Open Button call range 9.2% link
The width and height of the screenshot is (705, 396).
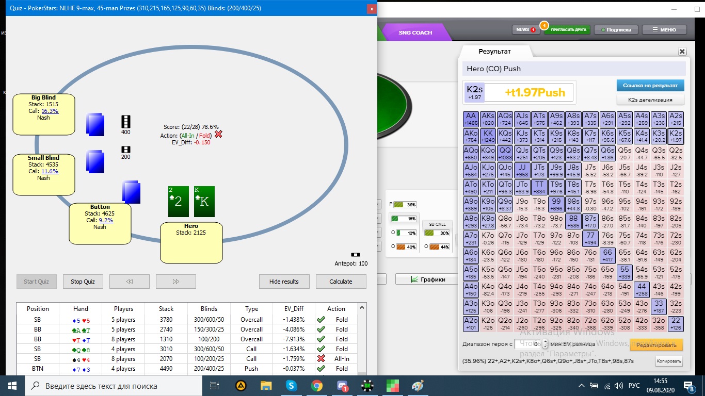pyautogui.click(x=106, y=220)
